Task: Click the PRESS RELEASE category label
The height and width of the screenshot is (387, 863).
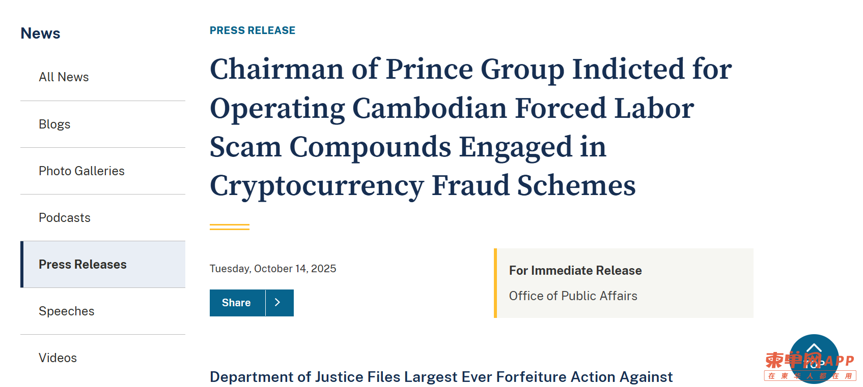Action: [252, 30]
